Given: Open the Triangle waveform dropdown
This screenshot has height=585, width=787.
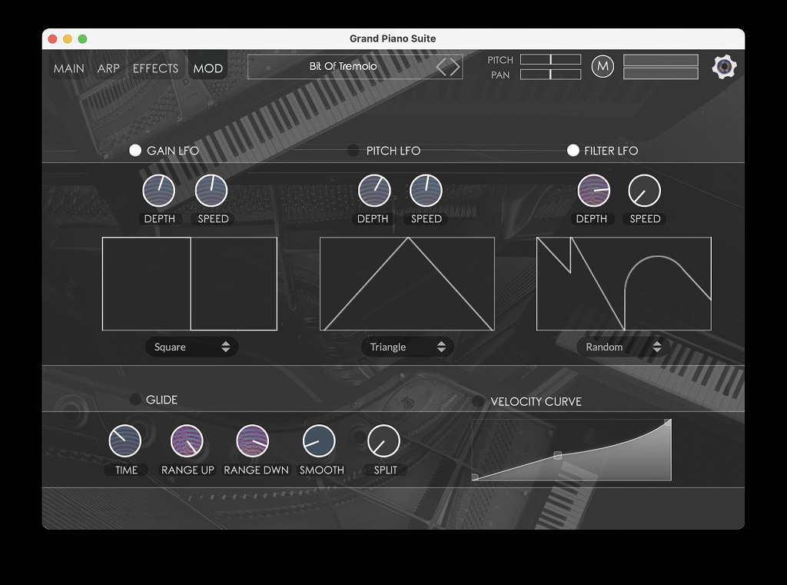Looking at the screenshot, I should [x=407, y=347].
